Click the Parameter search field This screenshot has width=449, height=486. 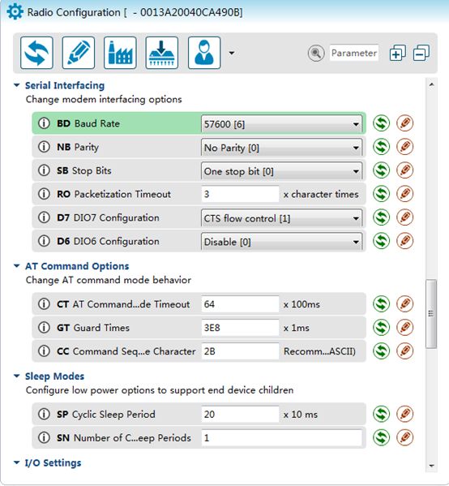(x=354, y=53)
